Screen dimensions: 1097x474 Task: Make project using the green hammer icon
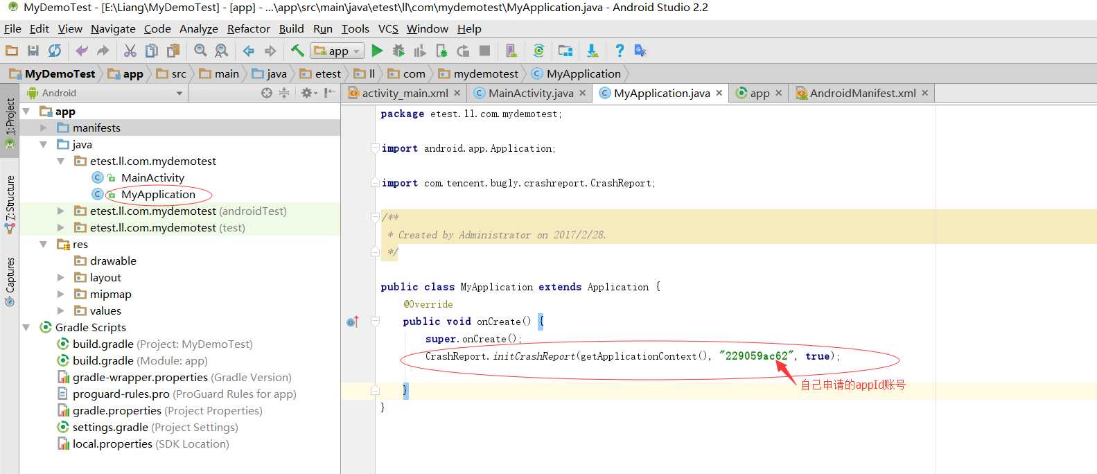tap(297, 51)
